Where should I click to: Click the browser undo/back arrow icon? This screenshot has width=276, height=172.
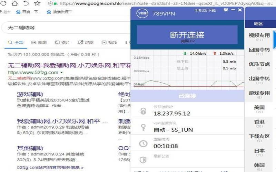[26, 3]
